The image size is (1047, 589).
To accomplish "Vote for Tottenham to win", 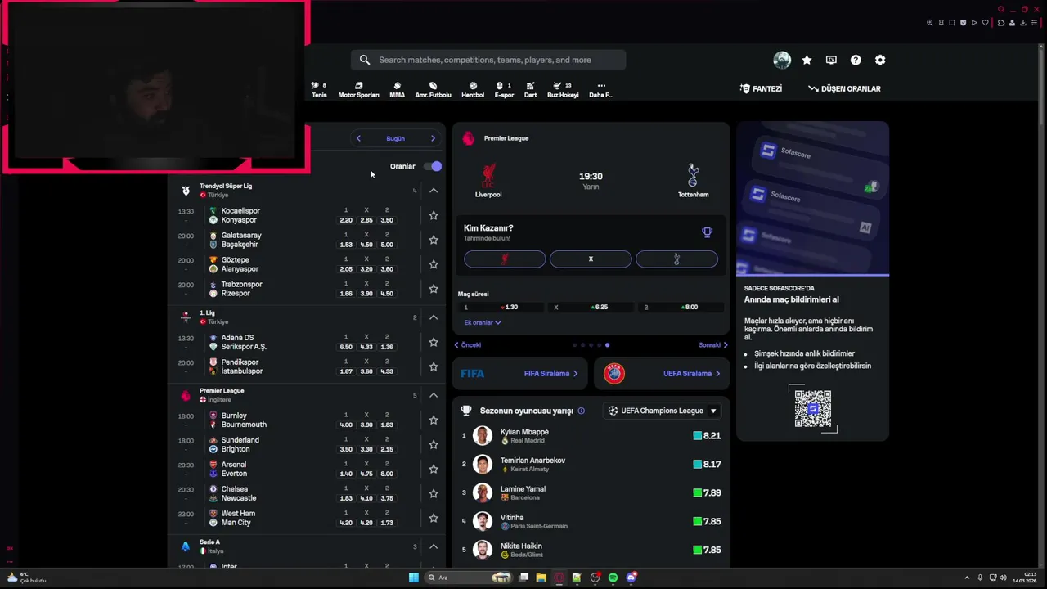I will point(676,259).
